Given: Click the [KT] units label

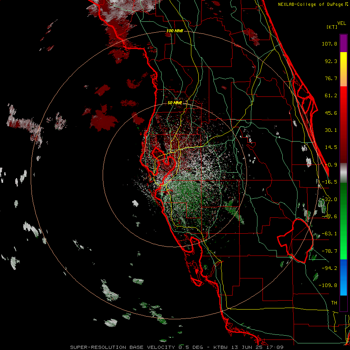Looking at the screenshot, I should pos(332,27).
